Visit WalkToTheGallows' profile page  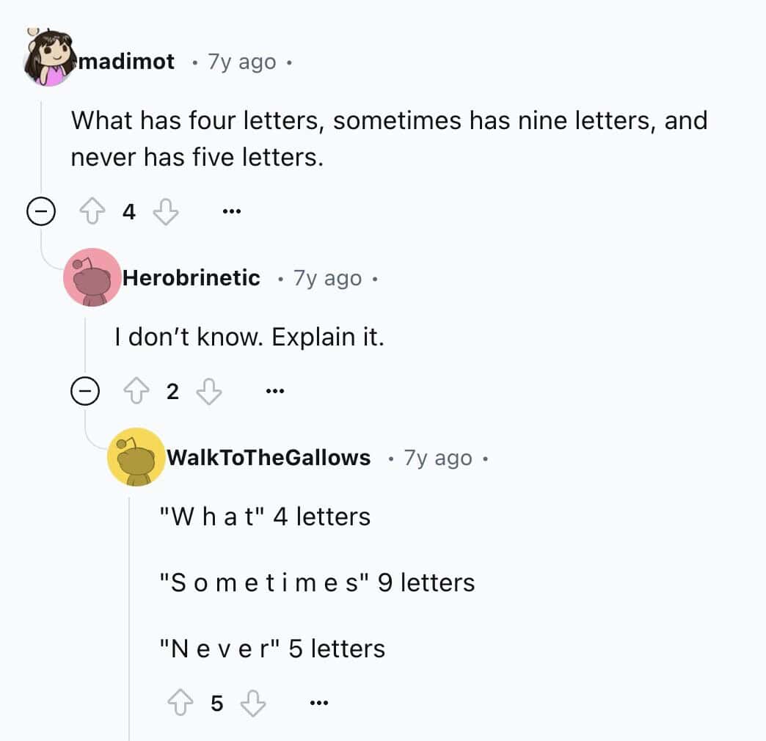pyautogui.click(x=269, y=458)
